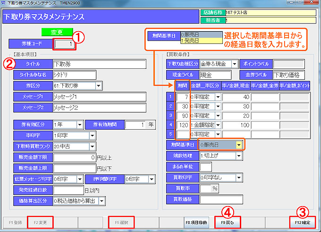Click the empty row 5 期間 cell

click(183, 134)
